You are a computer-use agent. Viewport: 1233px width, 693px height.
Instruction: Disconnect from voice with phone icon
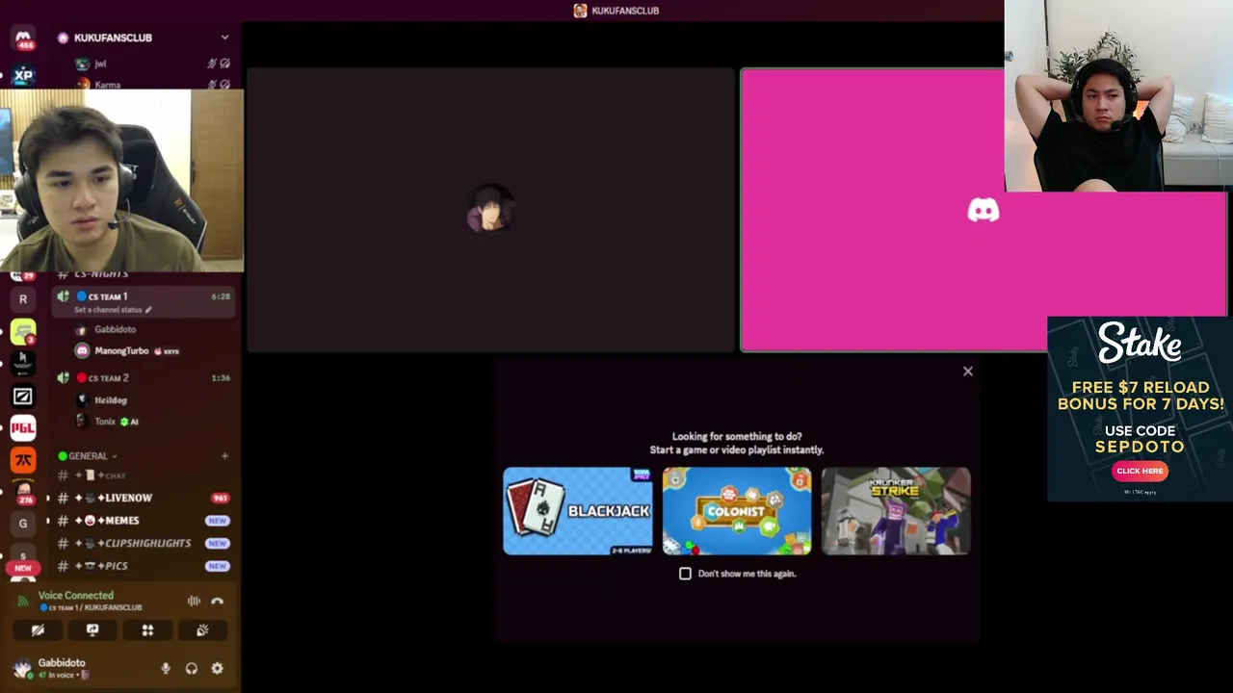click(x=217, y=601)
